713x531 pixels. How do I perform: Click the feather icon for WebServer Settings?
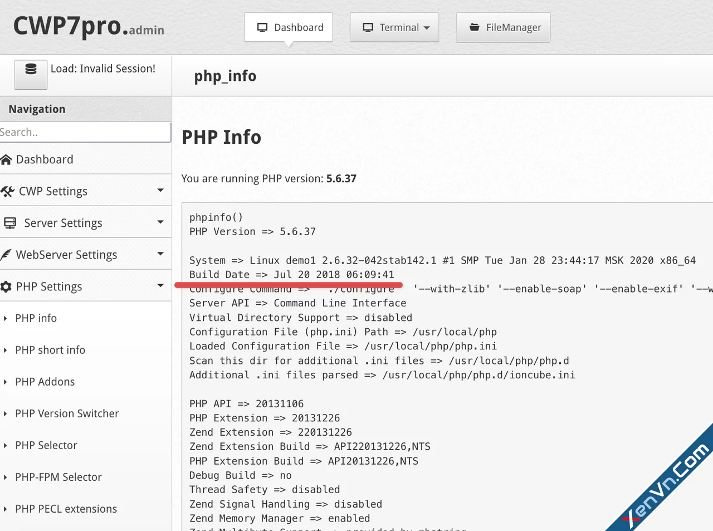pos(6,255)
